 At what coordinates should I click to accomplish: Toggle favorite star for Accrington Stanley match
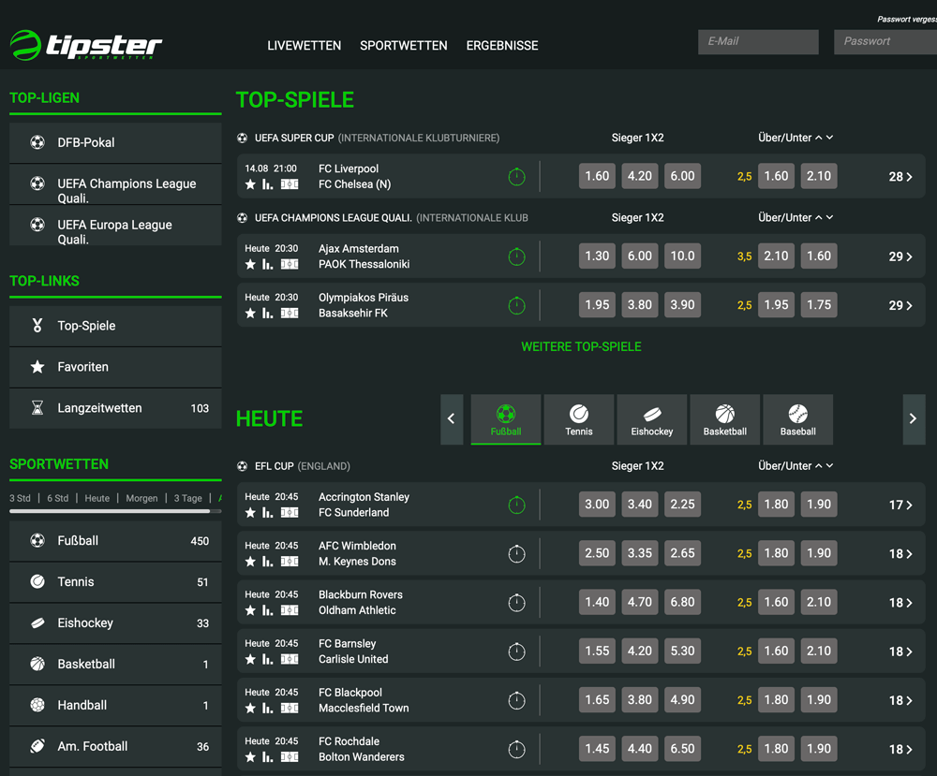[x=250, y=513]
